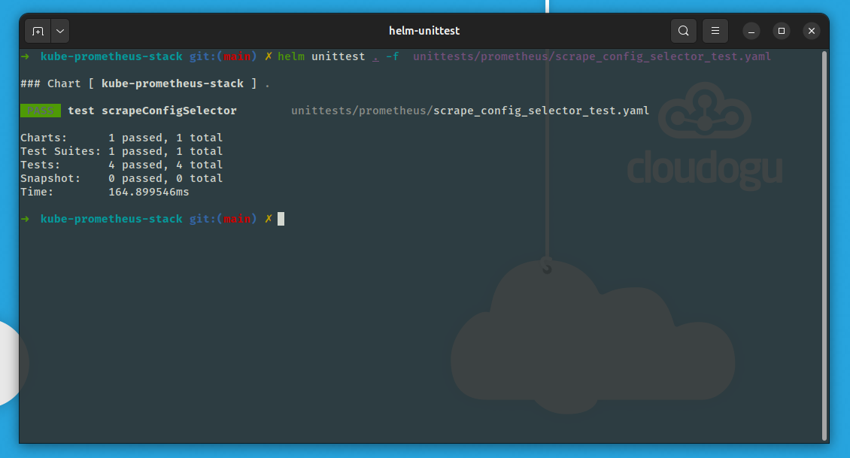850x458 pixels.
Task: Click the 'Tests:' 4 passed line
Action: click(121, 165)
